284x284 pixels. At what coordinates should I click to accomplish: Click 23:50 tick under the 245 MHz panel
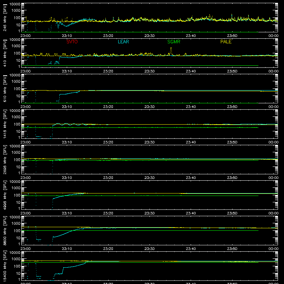click(232, 36)
